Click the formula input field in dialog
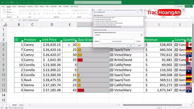The width and height of the screenshot is (194, 109). [117, 35]
